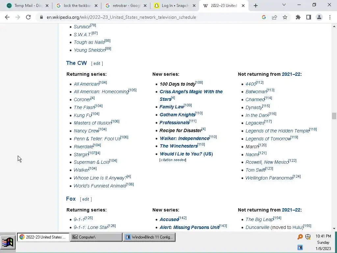Click the address bar URL
Screen dimensions: 337x253
tap(121, 17)
